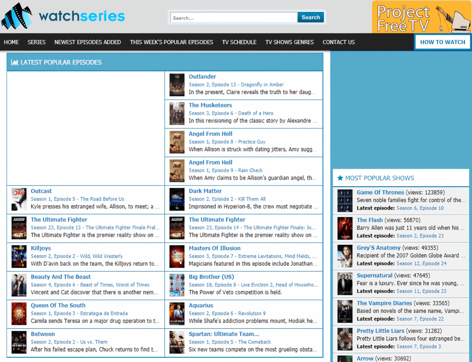Open the Masters Of Illusion title link
Screen dimensions: 472x362
(215, 248)
